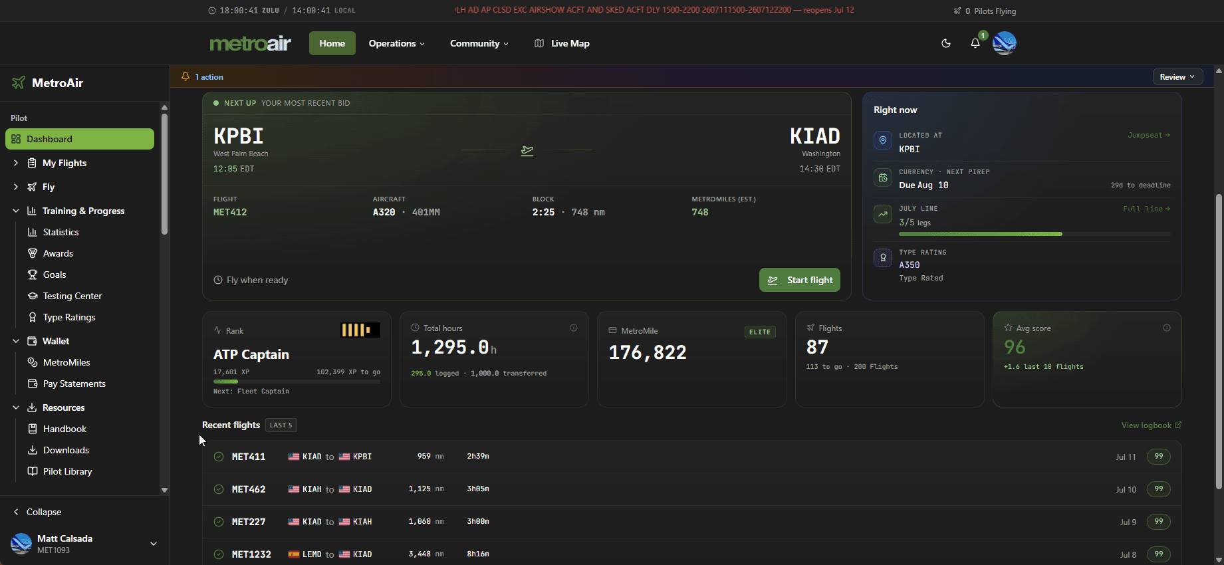
Task: Open user avatar in top bar
Action: [1005, 43]
